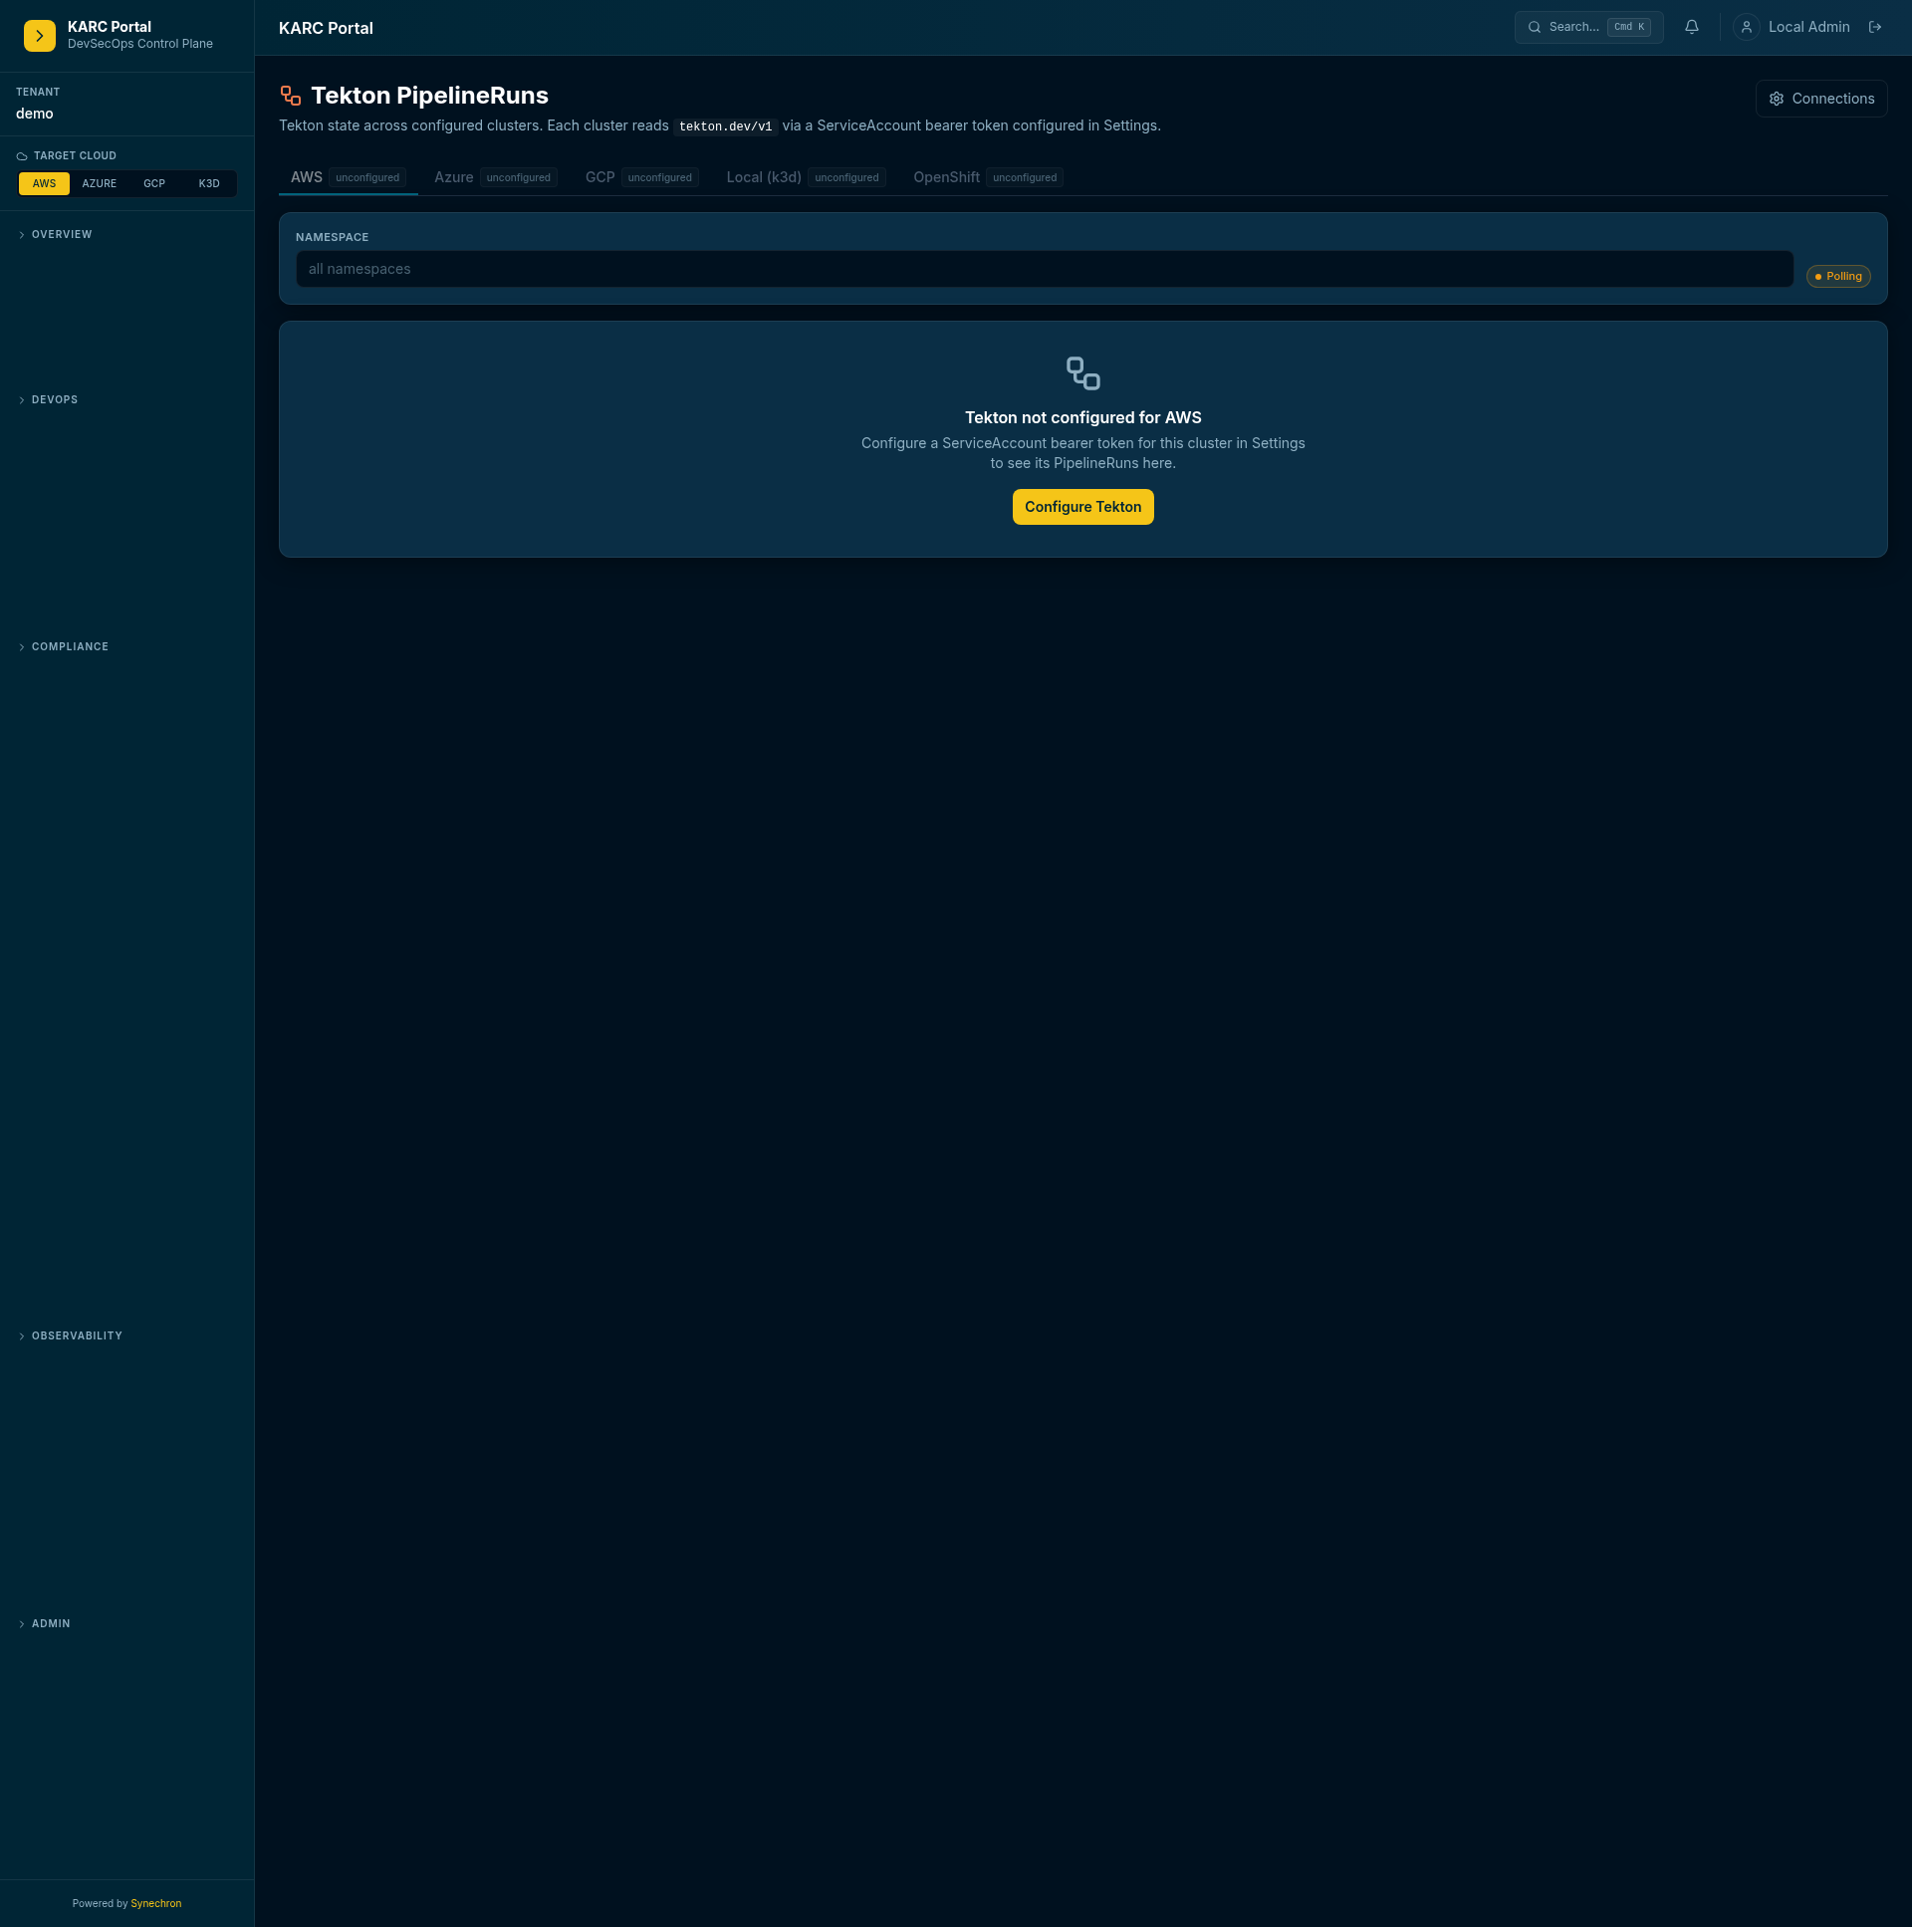Click the 'Tekton not configured for AWS' heading
1912x1927 pixels.
tap(1083, 418)
